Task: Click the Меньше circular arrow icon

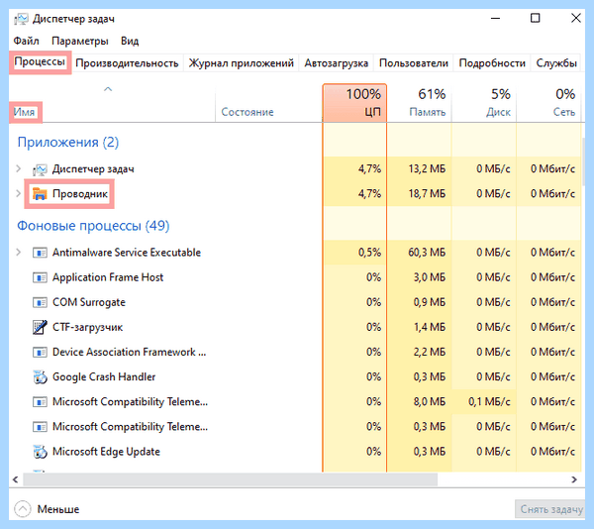Action: (x=23, y=509)
